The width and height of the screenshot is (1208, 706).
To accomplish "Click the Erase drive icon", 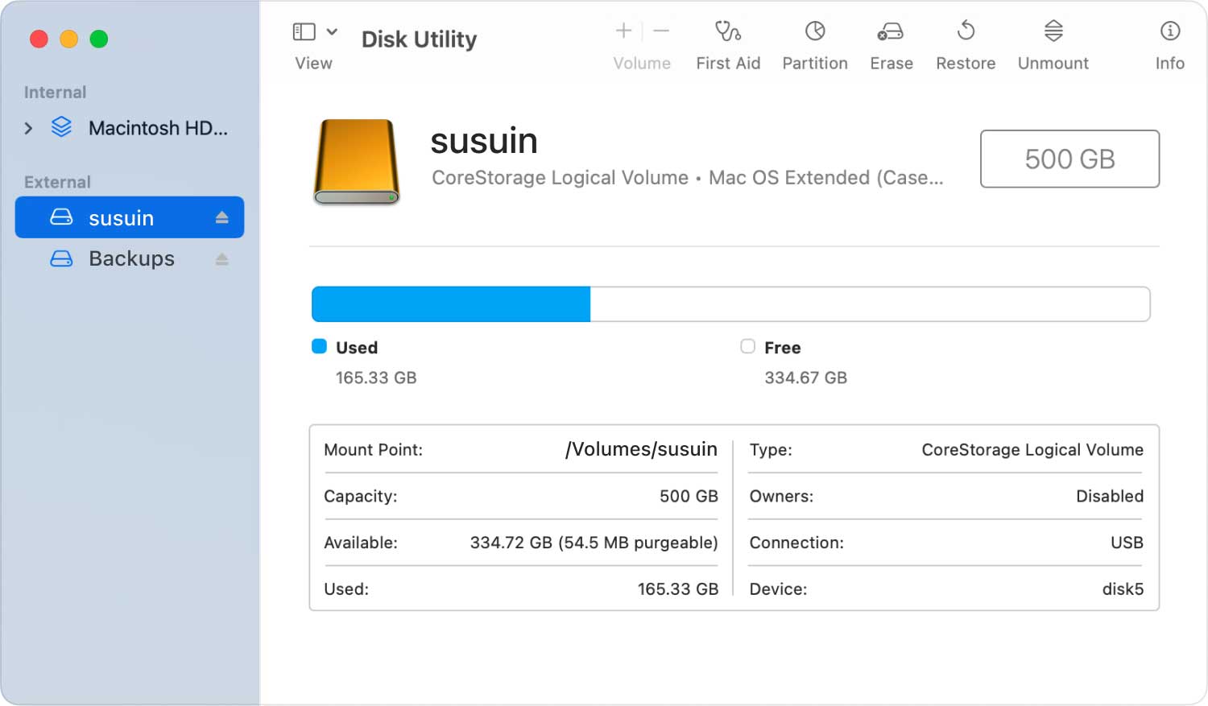I will click(890, 31).
